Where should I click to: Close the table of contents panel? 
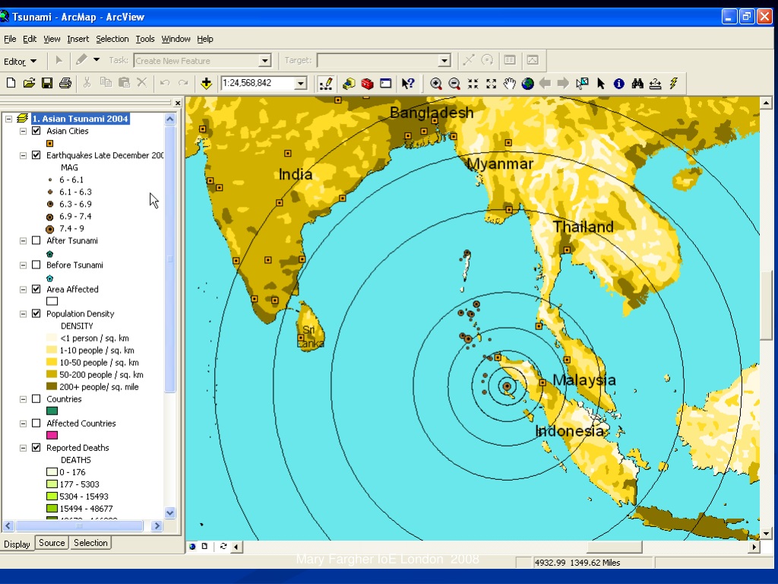[x=178, y=103]
